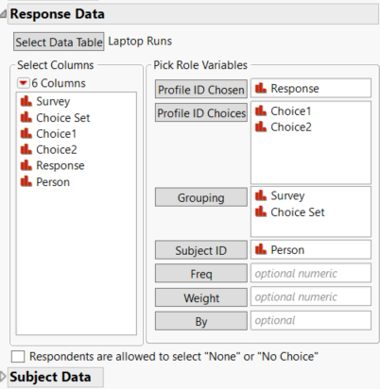The height and width of the screenshot is (389, 380).
Task: Click the Laptop Runs table name
Action: 140,42
